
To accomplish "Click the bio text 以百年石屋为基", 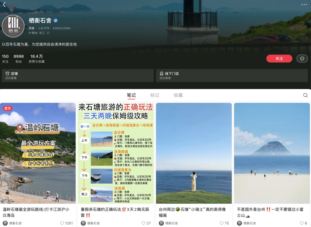I will (39, 44).
